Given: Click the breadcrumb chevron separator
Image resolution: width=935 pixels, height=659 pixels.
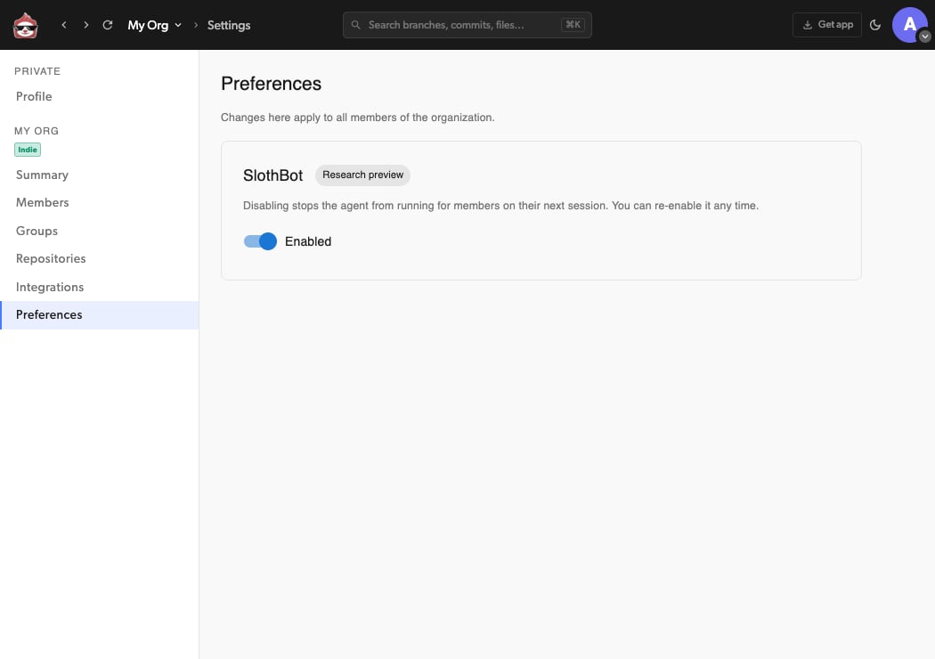Looking at the screenshot, I should [196, 25].
